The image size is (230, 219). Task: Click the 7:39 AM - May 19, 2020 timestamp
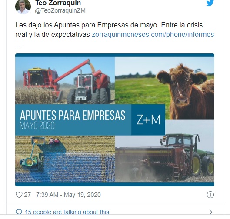pos(68,195)
